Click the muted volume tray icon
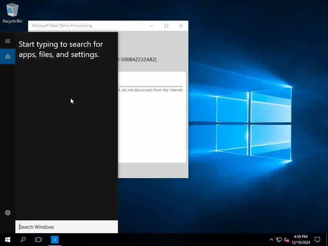Viewport: 328px width, 246px height. [286, 240]
